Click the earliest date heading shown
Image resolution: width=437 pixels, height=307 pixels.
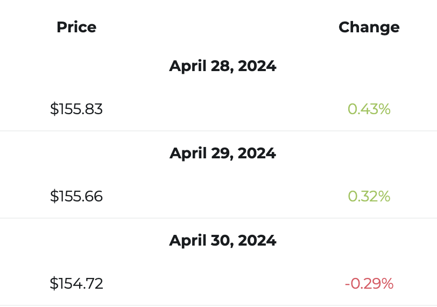point(222,66)
